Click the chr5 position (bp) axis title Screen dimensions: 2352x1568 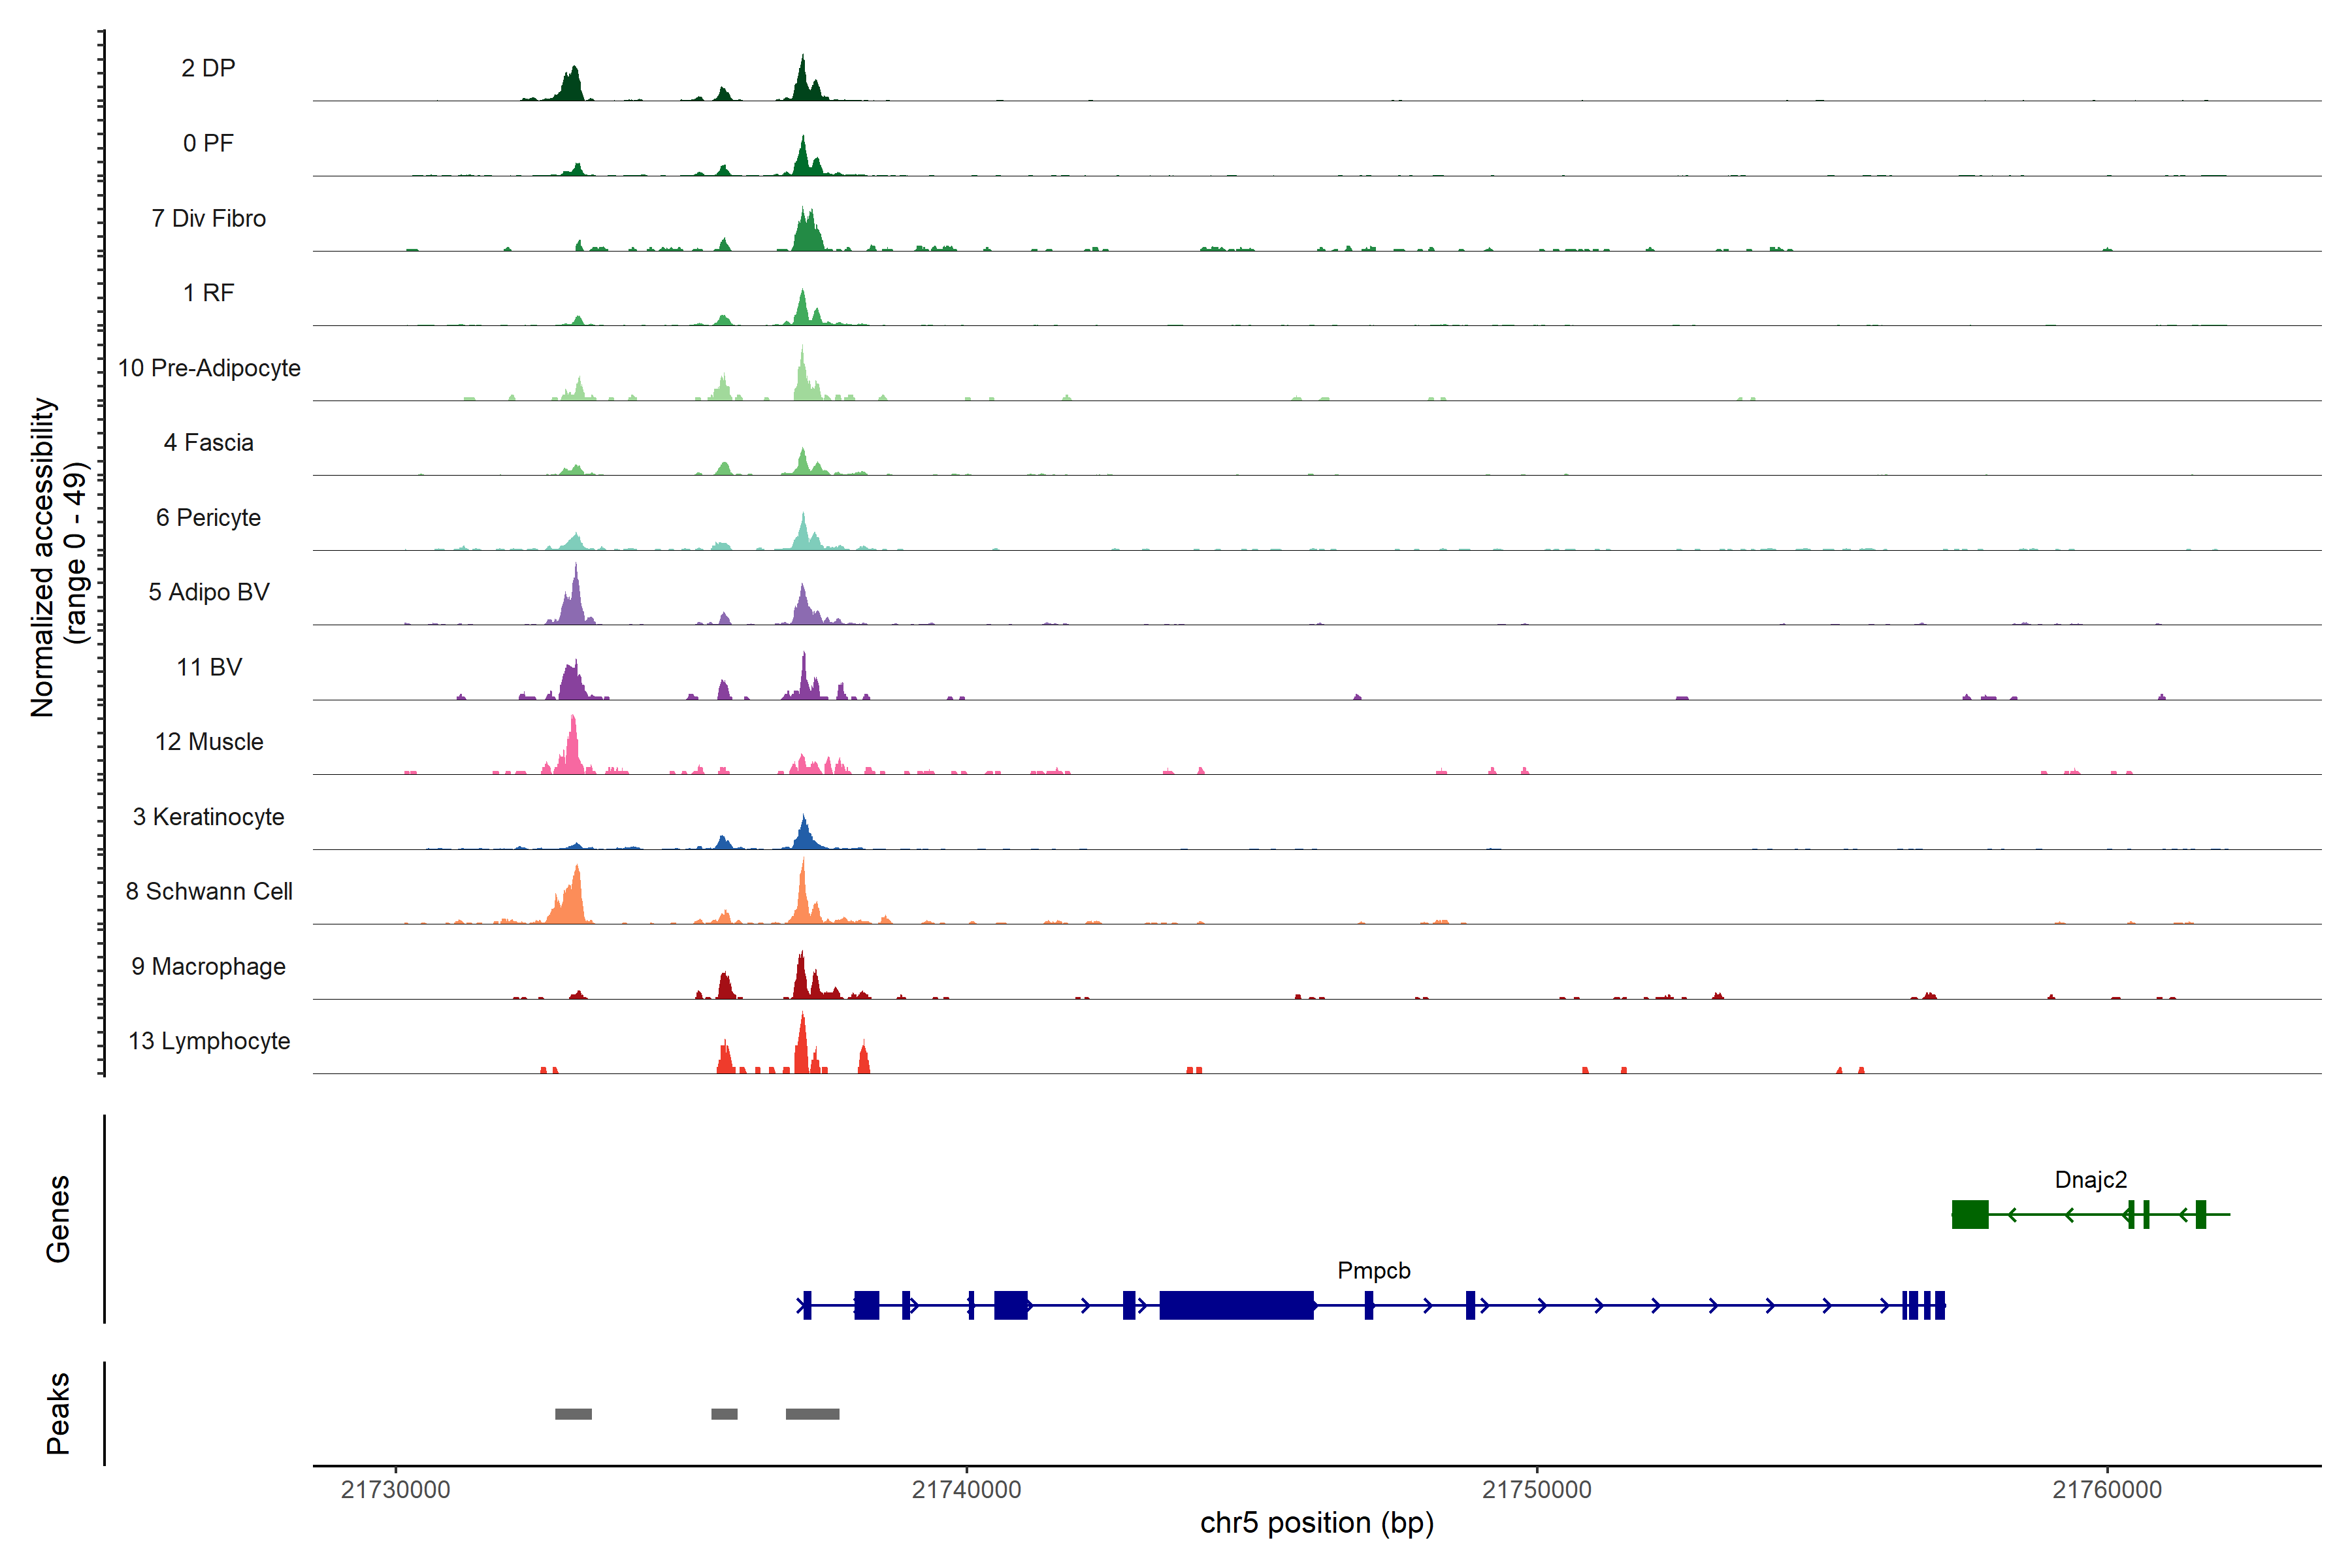point(1316,1523)
